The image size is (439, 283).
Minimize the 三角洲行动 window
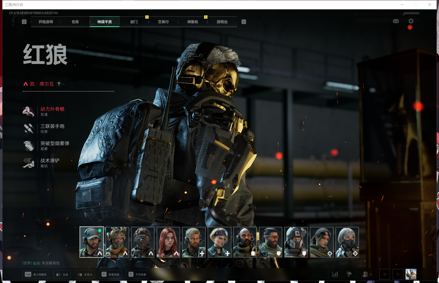pos(402,5)
